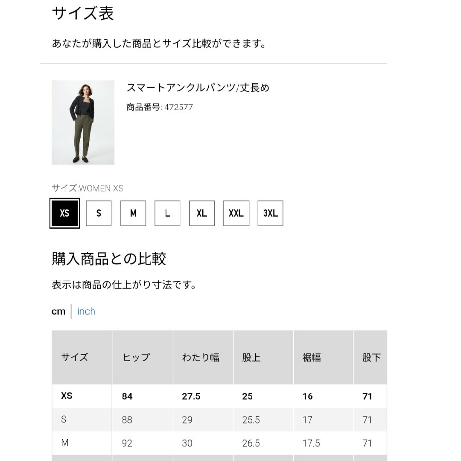This screenshot has height=461, width=461.
Task: Select the M size button
Action: tap(133, 213)
